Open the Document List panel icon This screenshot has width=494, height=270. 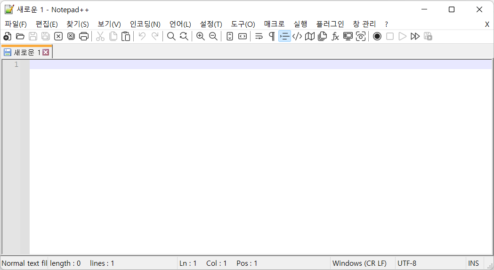322,37
